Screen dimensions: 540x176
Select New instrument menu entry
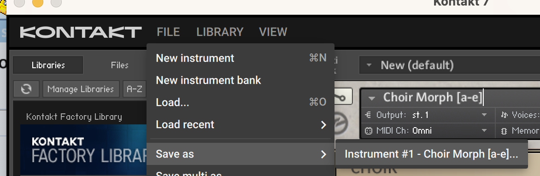click(241, 58)
